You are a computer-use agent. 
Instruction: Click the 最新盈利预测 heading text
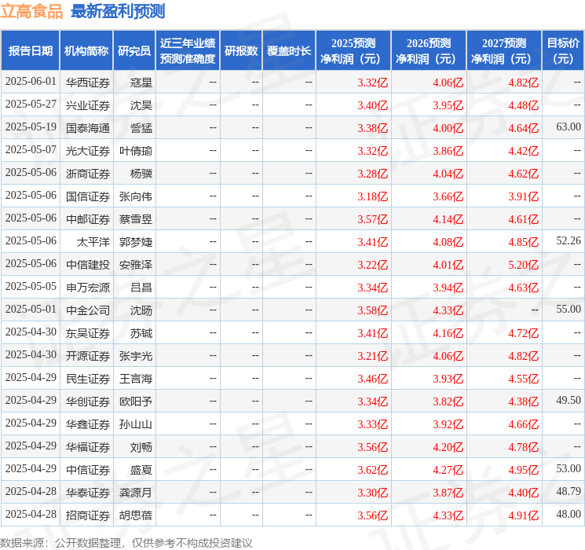coord(118,11)
